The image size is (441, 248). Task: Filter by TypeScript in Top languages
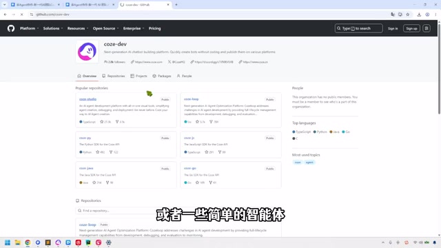tap(302, 132)
